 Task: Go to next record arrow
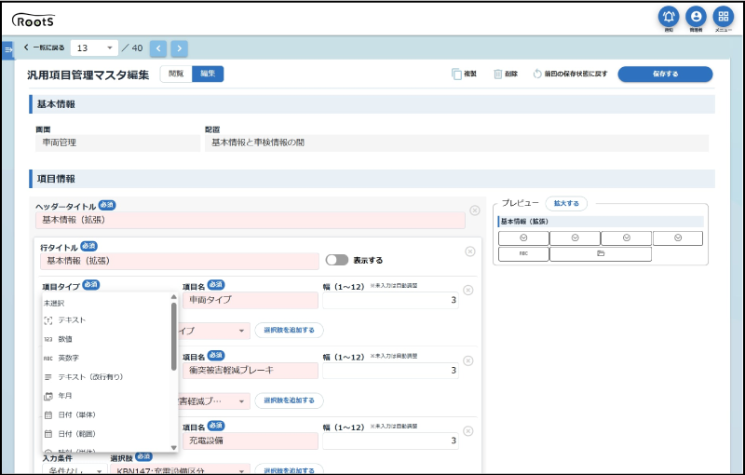point(179,47)
